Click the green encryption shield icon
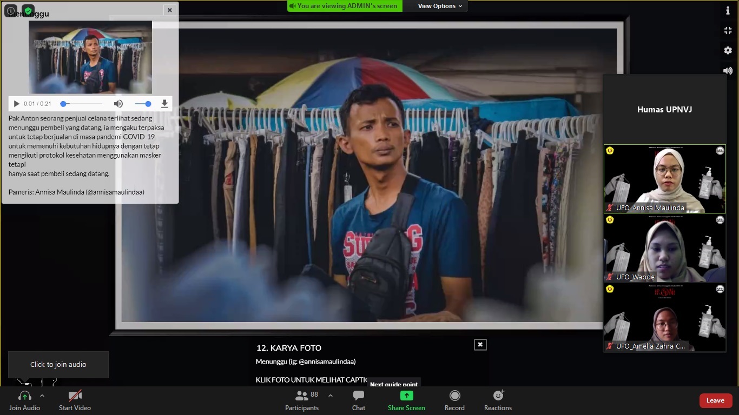This screenshot has width=739, height=415. point(28,11)
